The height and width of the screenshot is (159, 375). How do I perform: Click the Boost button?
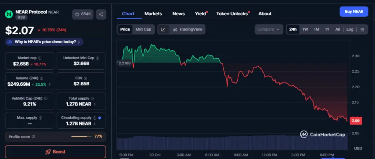click(x=56, y=152)
